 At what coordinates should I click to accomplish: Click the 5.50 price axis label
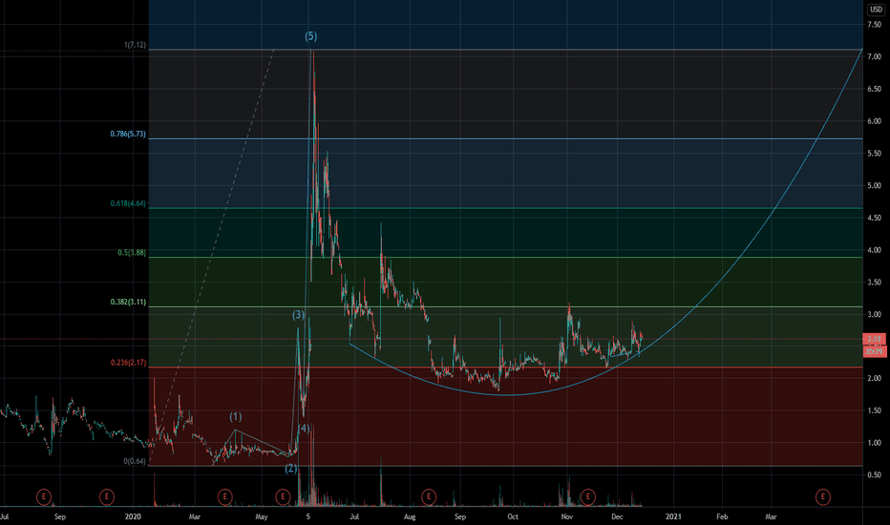(x=874, y=154)
